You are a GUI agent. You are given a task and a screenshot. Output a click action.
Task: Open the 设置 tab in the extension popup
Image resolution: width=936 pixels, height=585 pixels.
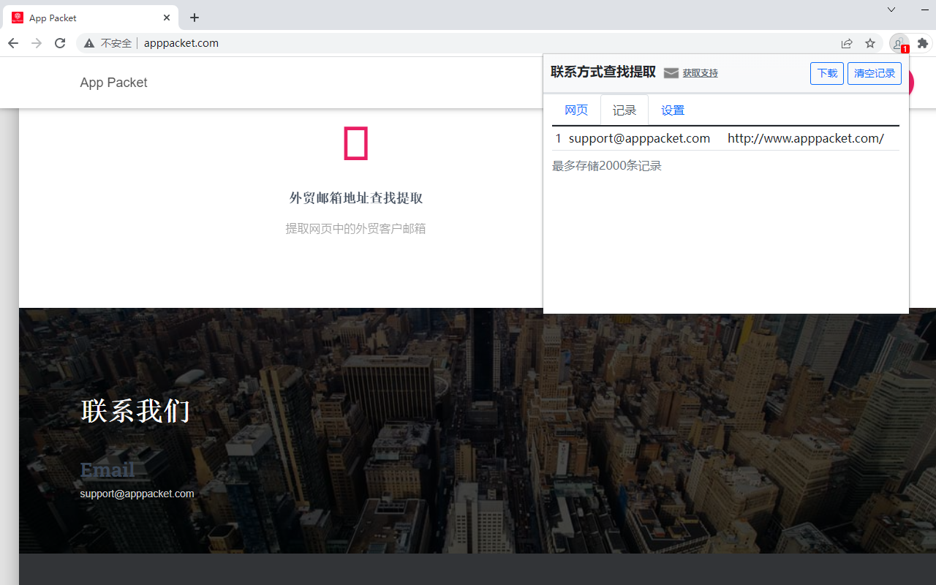coord(672,110)
